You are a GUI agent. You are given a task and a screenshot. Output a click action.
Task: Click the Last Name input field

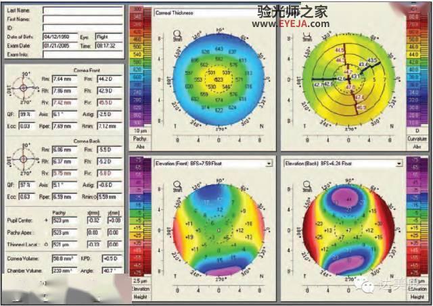pyautogui.click(x=83, y=11)
